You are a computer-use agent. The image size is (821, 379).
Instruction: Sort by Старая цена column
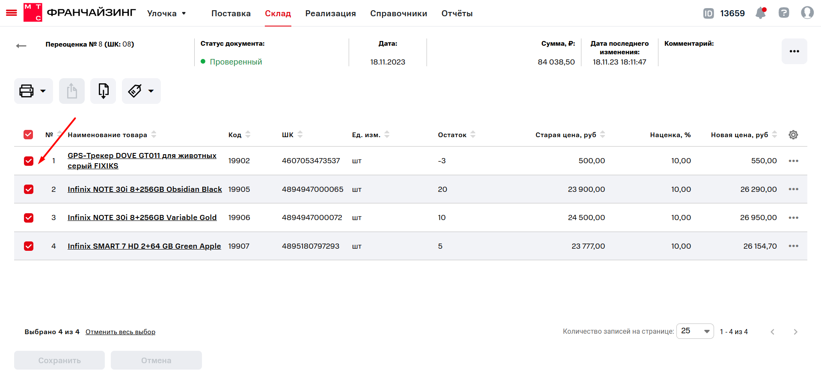click(x=603, y=134)
